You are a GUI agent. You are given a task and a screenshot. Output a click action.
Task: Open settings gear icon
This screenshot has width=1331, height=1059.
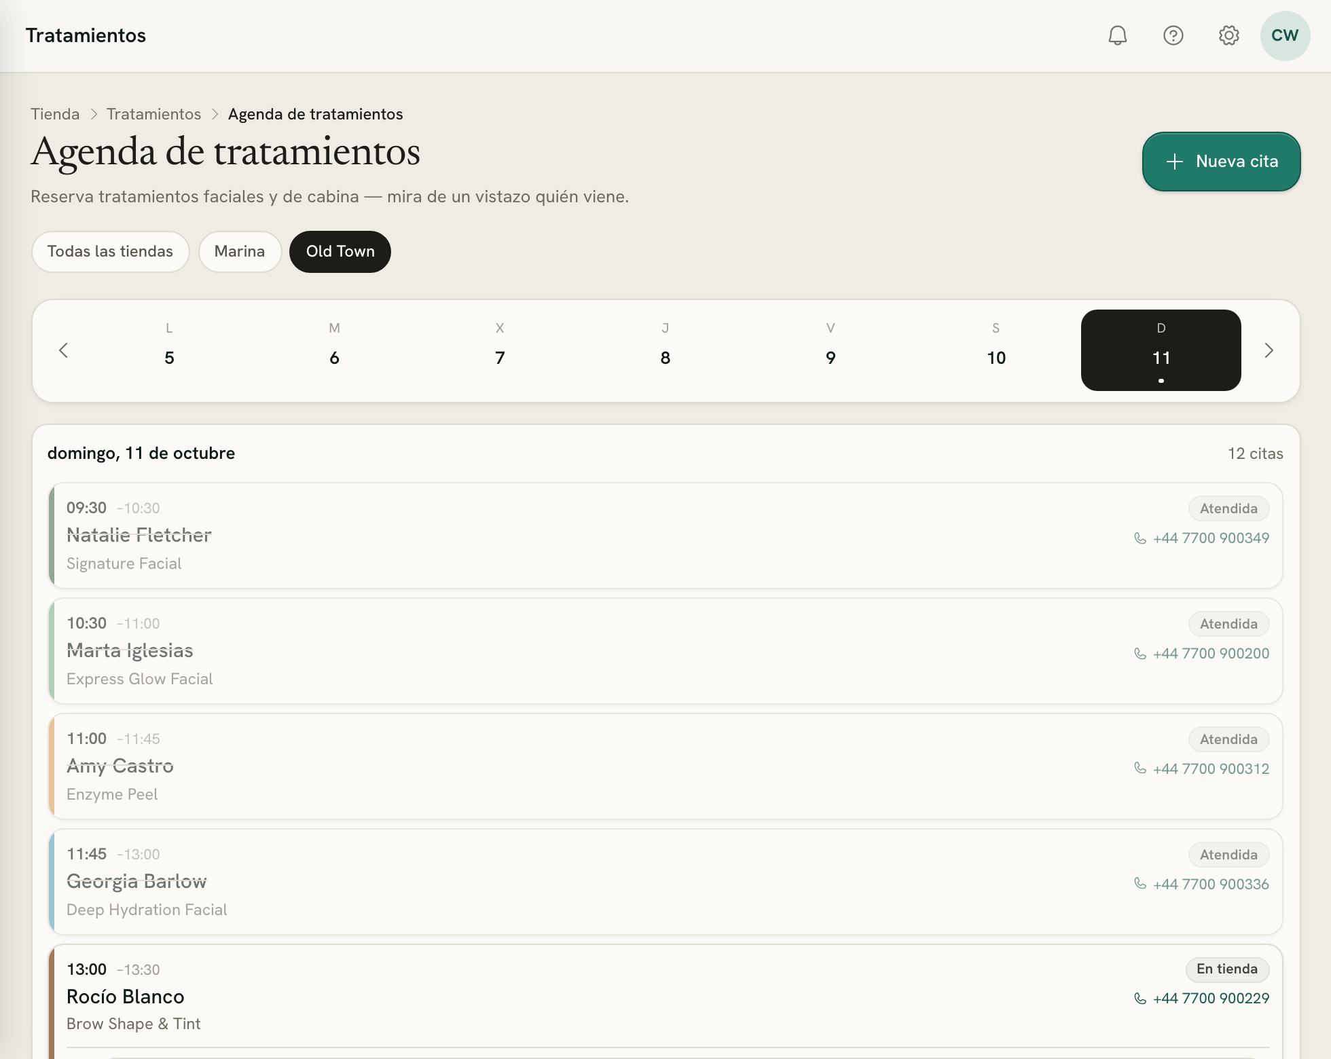click(1229, 35)
